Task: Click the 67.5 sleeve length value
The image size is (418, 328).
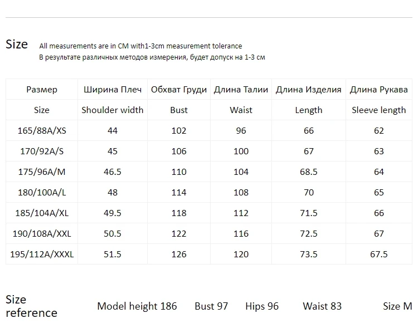Action: point(379,254)
